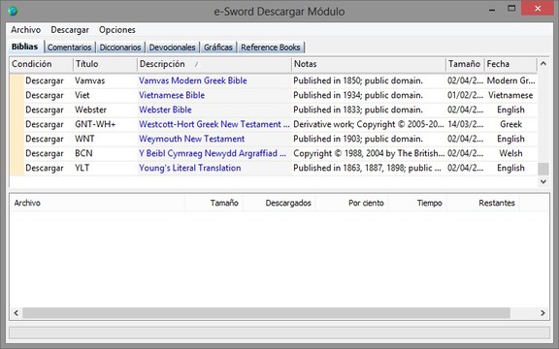Switch to the Reference Books tab
This screenshot has height=349, width=559.
pos(271,48)
